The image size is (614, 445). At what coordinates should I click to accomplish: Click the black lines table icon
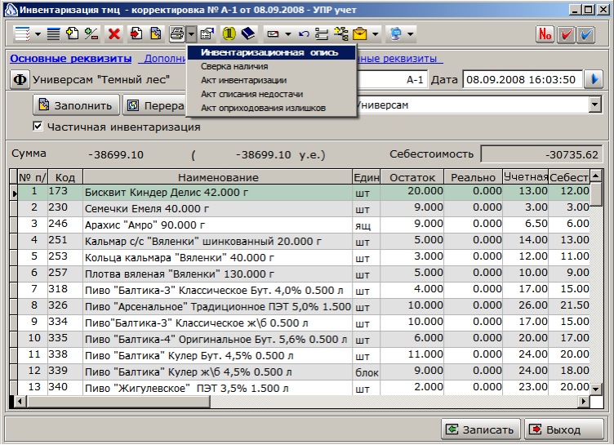click(x=53, y=34)
